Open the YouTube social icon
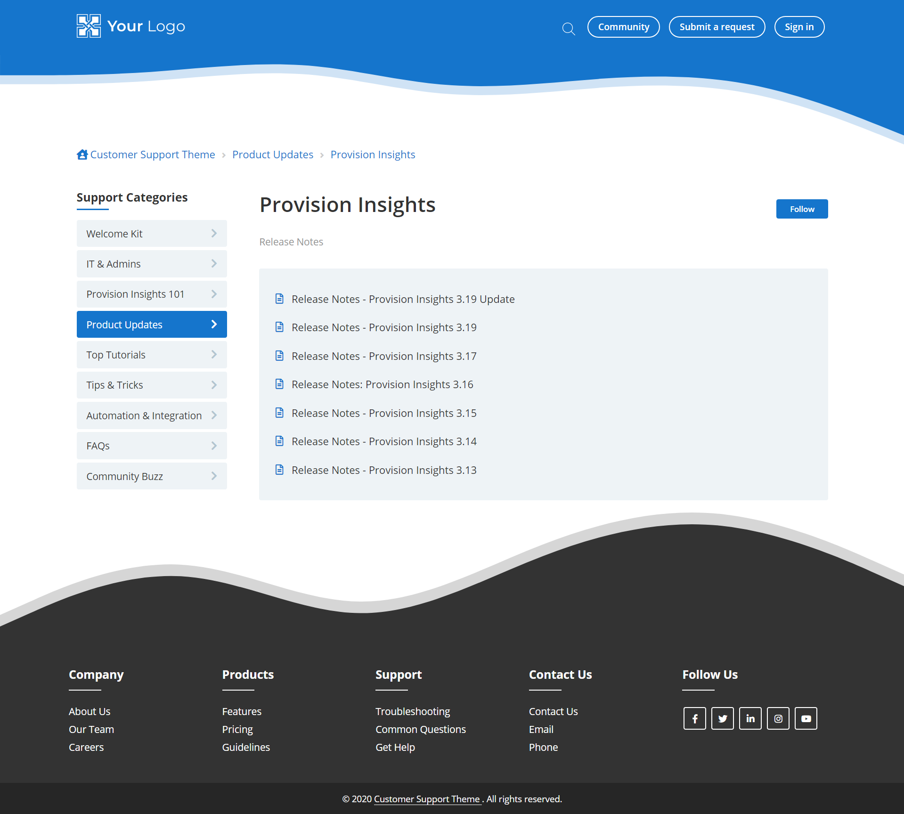The width and height of the screenshot is (904, 814). click(x=806, y=718)
